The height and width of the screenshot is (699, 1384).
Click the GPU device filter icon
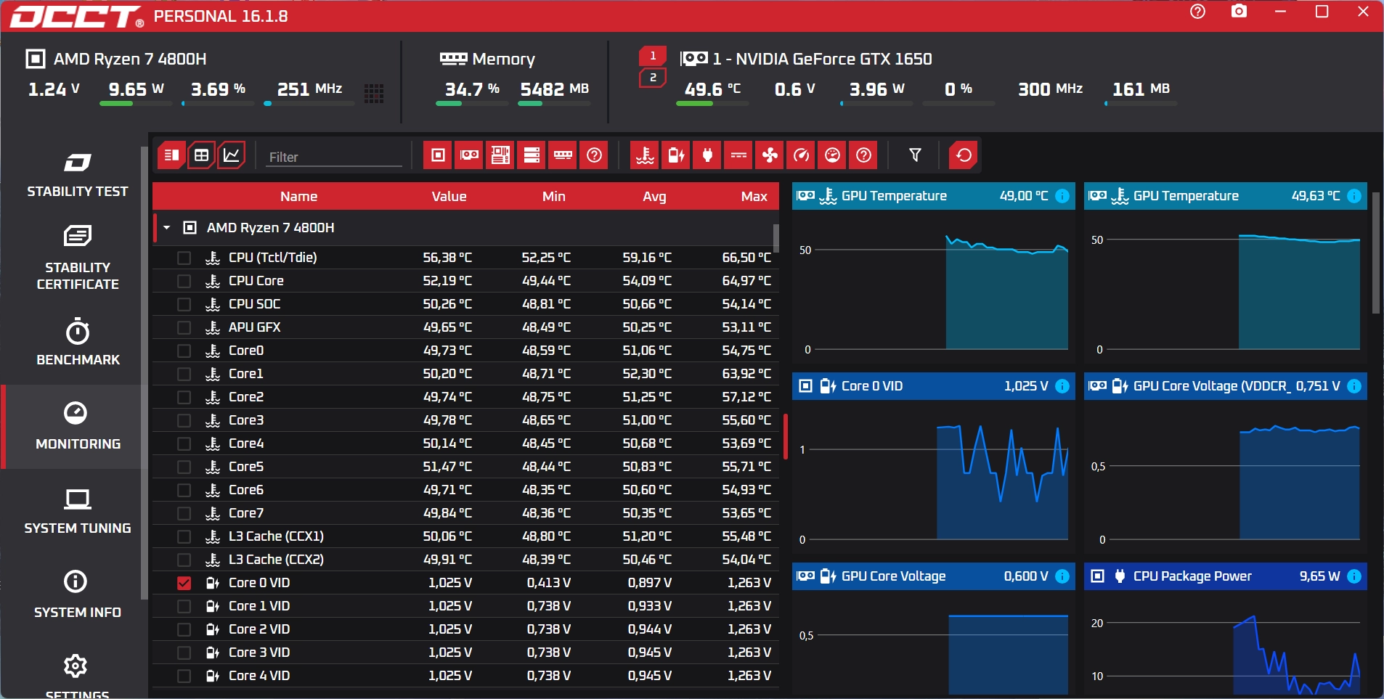469,155
